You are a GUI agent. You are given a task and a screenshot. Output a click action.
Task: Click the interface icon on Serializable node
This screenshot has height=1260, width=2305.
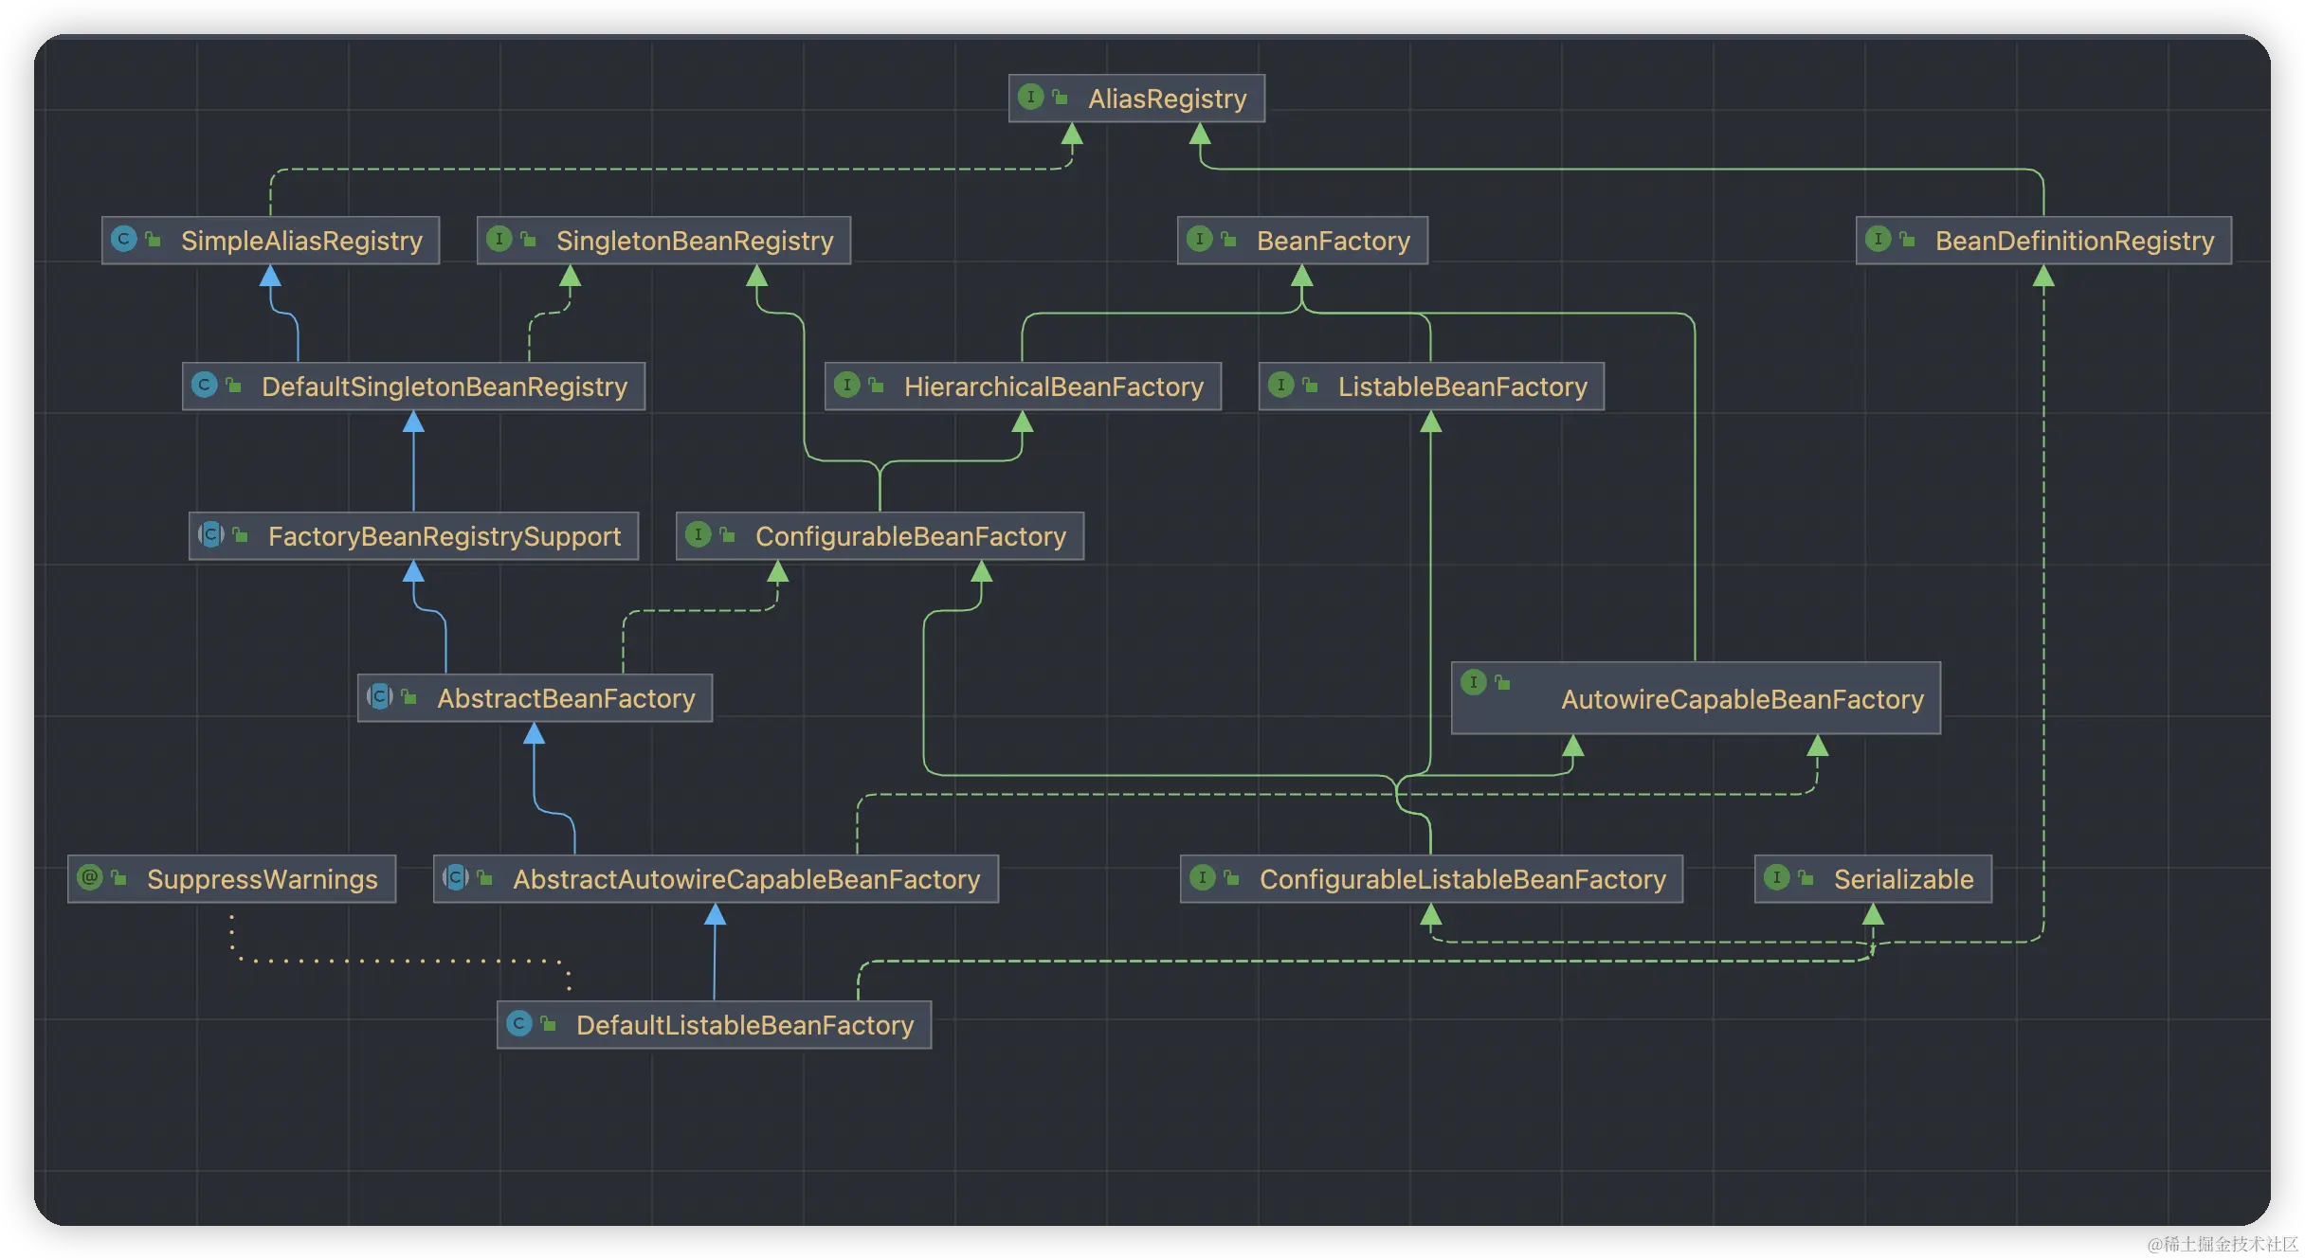coord(1776,877)
